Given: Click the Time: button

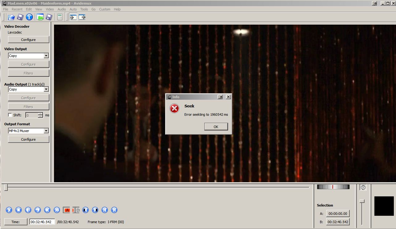Looking at the screenshot, I should click(x=16, y=222).
